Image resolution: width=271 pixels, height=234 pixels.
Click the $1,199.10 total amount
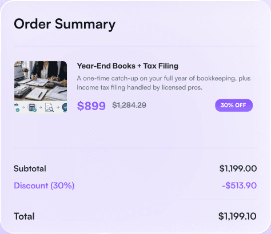click(237, 216)
